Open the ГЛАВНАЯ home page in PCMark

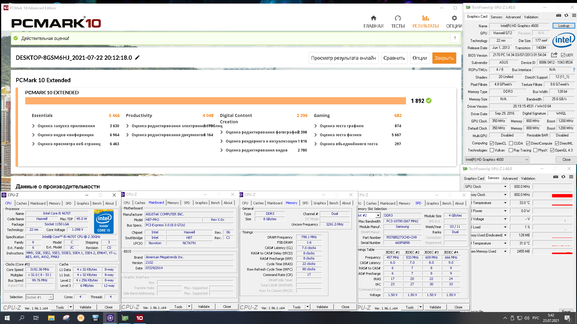pyautogui.click(x=373, y=22)
